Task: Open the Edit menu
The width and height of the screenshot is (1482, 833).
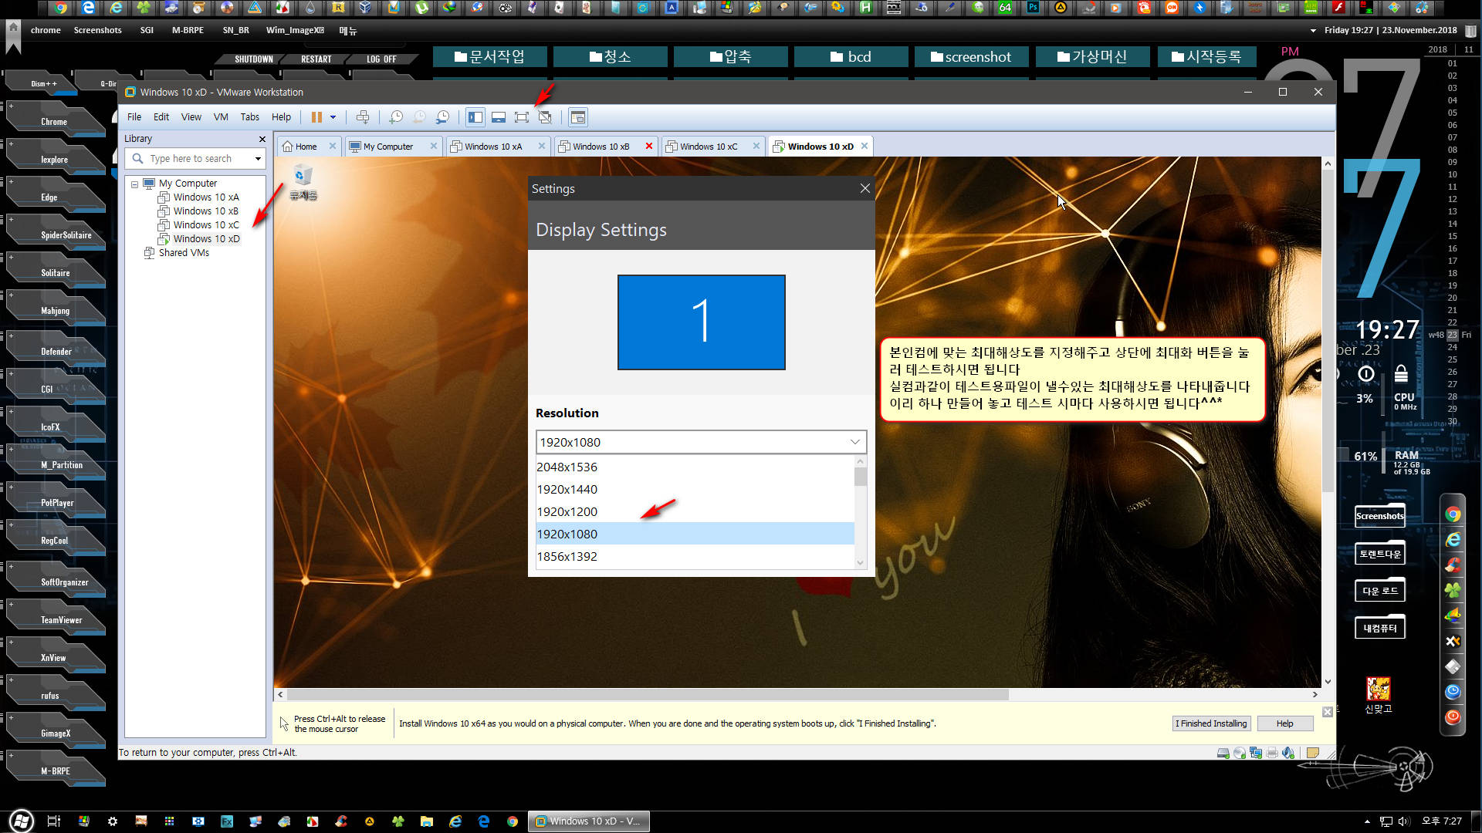Action: point(161,117)
